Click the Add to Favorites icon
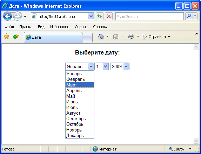201x154 pixels. (16, 37)
